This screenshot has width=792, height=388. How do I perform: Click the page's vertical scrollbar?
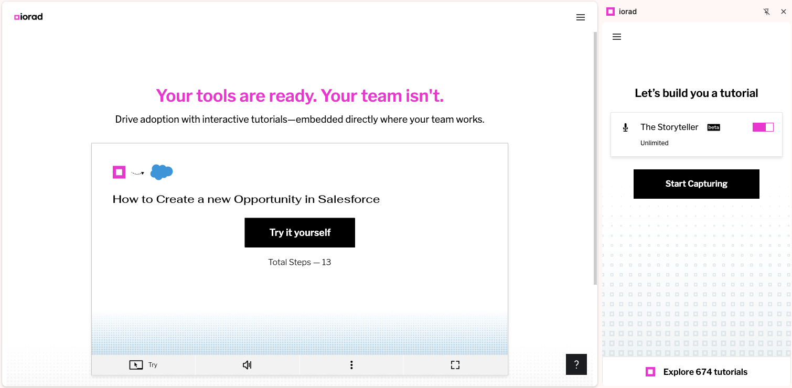[595, 157]
